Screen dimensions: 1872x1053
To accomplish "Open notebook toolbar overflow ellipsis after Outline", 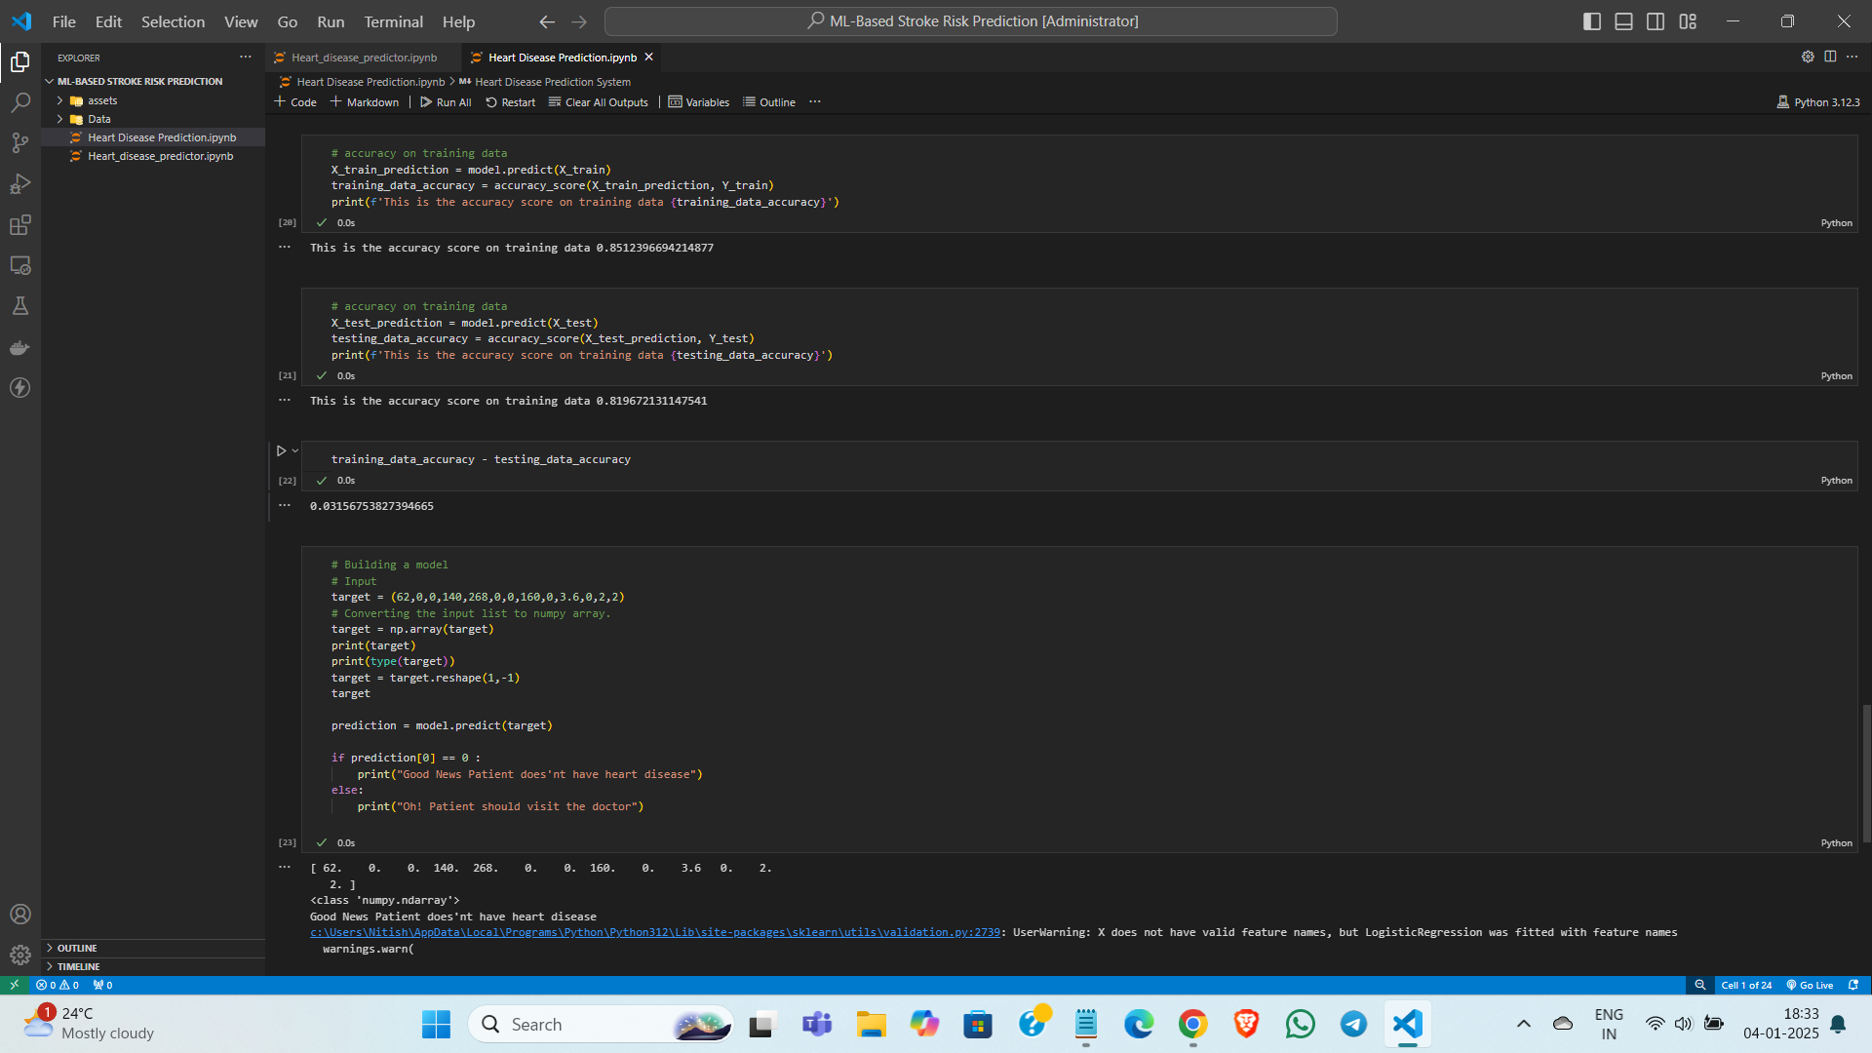I will pos(815,102).
